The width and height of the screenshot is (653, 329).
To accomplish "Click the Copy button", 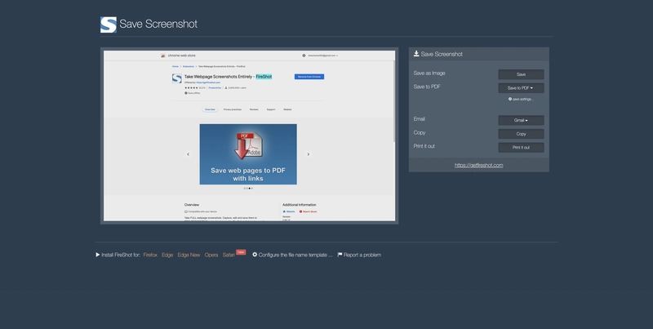I will tap(521, 134).
